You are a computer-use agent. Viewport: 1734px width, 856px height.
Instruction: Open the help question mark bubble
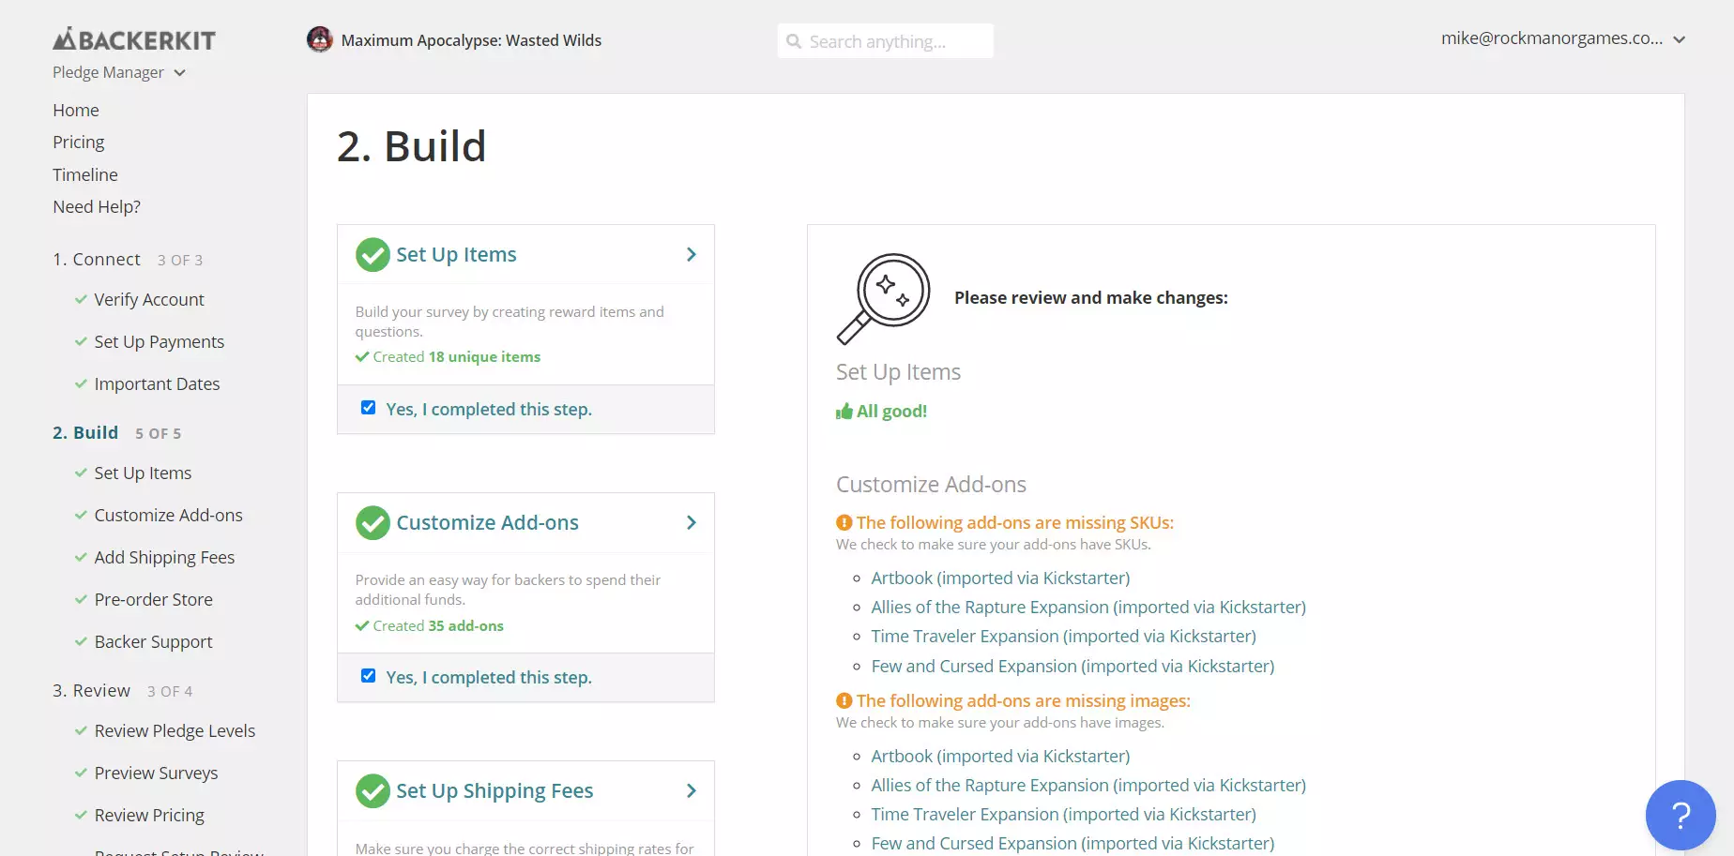[1681, 815]
